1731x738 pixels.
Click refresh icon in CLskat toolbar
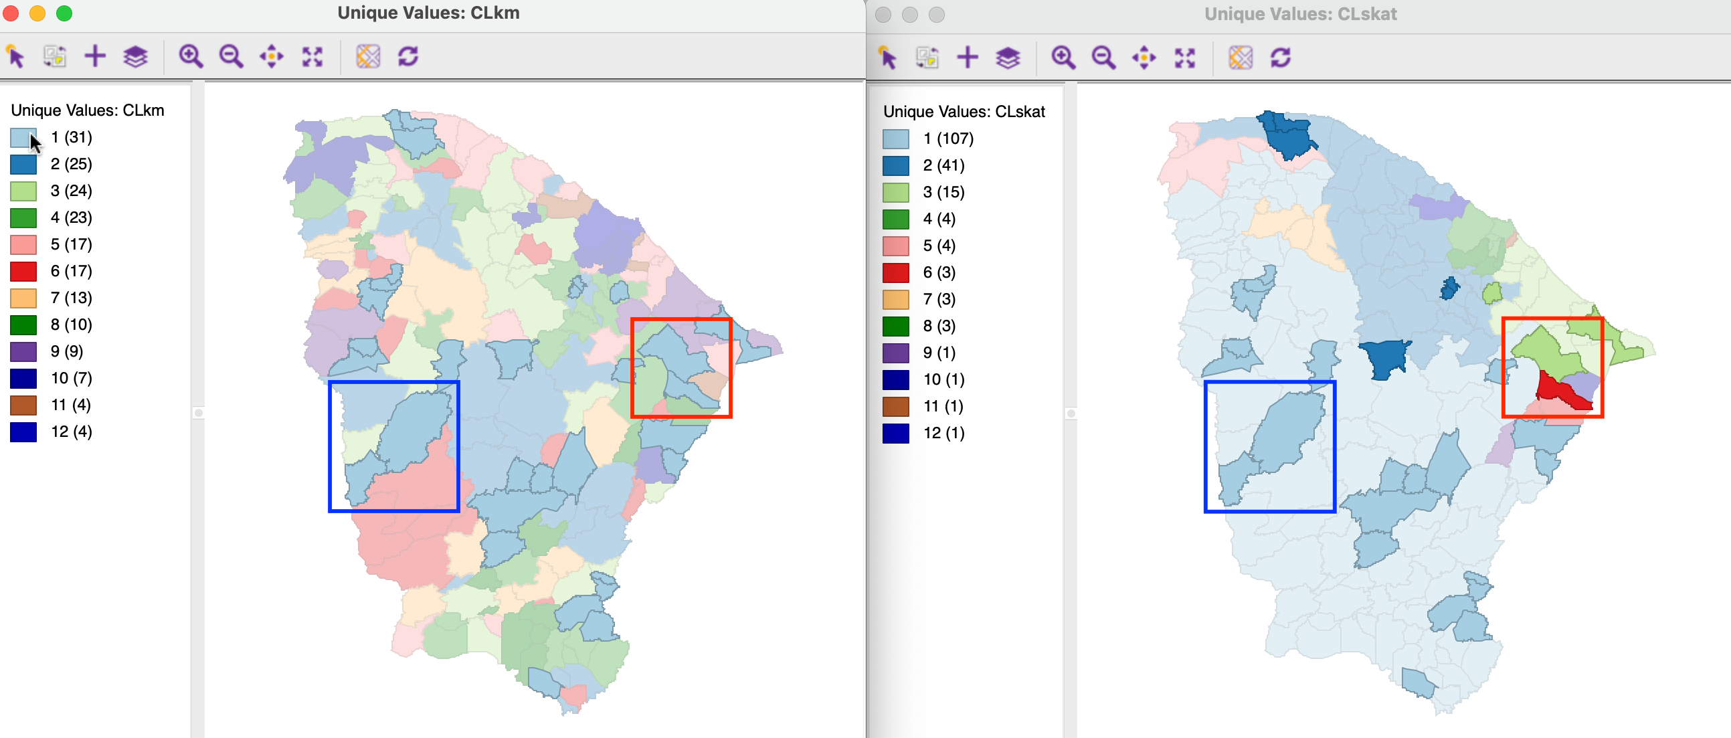[1281, 58]
